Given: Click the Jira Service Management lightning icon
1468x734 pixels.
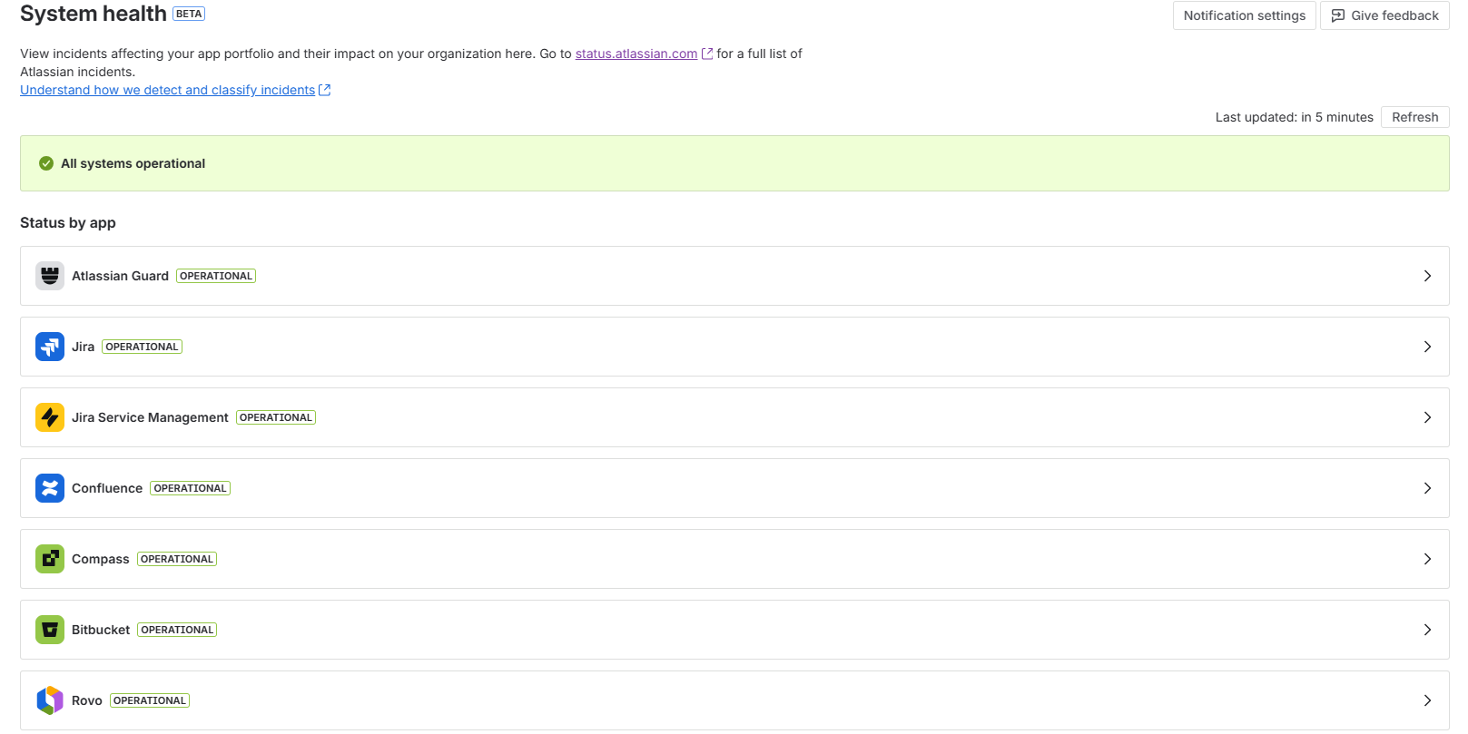Looking at the screenshot, I should coord(50,417).
